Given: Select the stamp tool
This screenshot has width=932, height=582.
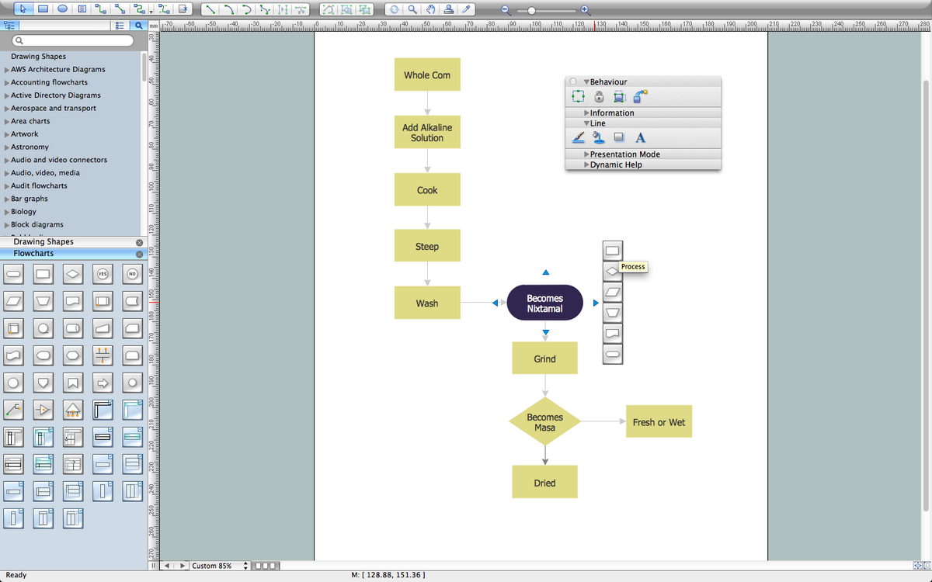Looking at the screenshot, I should click(x=449, y=9).
